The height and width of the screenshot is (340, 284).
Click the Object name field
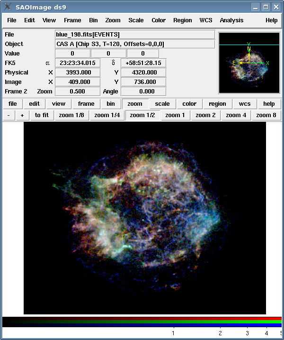point(135,44)
